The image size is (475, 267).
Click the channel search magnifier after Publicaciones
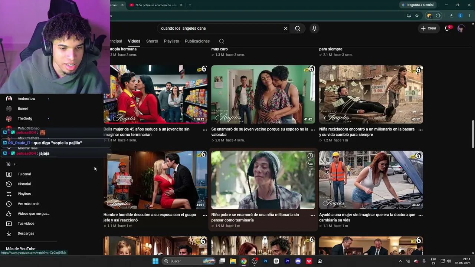point(222,41)
